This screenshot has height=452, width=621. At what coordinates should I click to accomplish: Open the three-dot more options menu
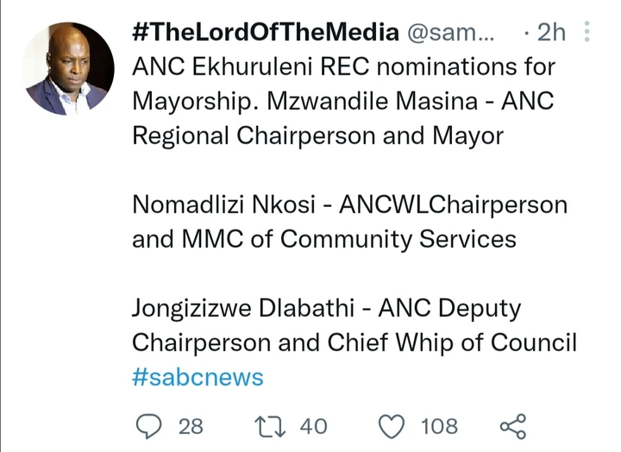(x=587, y=32)
